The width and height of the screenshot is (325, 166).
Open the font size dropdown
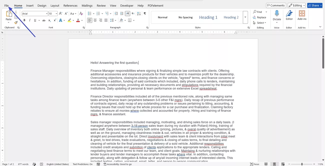(56, 13)
